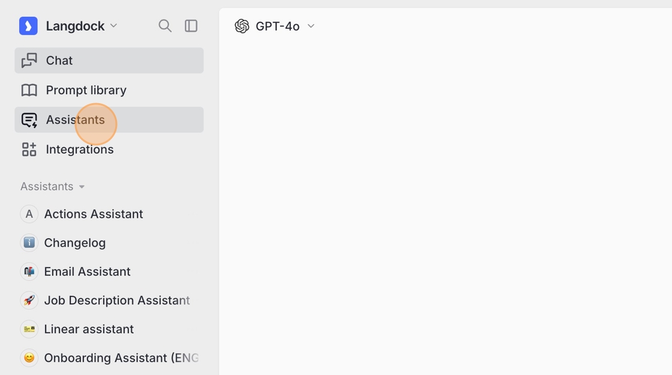Click the Chat bubbles icon
The height and width of the screenshot is (375, 672).
point(29,61)
